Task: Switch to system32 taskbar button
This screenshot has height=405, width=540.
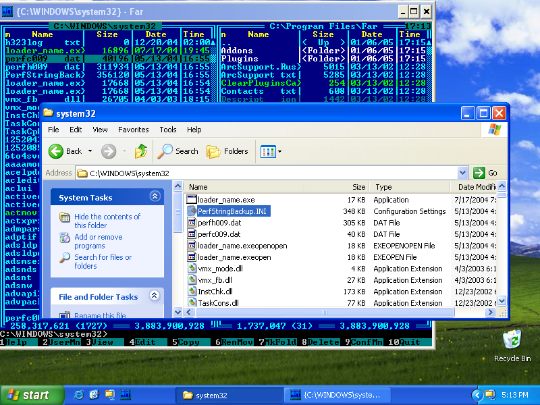Action: click(229, 396)
